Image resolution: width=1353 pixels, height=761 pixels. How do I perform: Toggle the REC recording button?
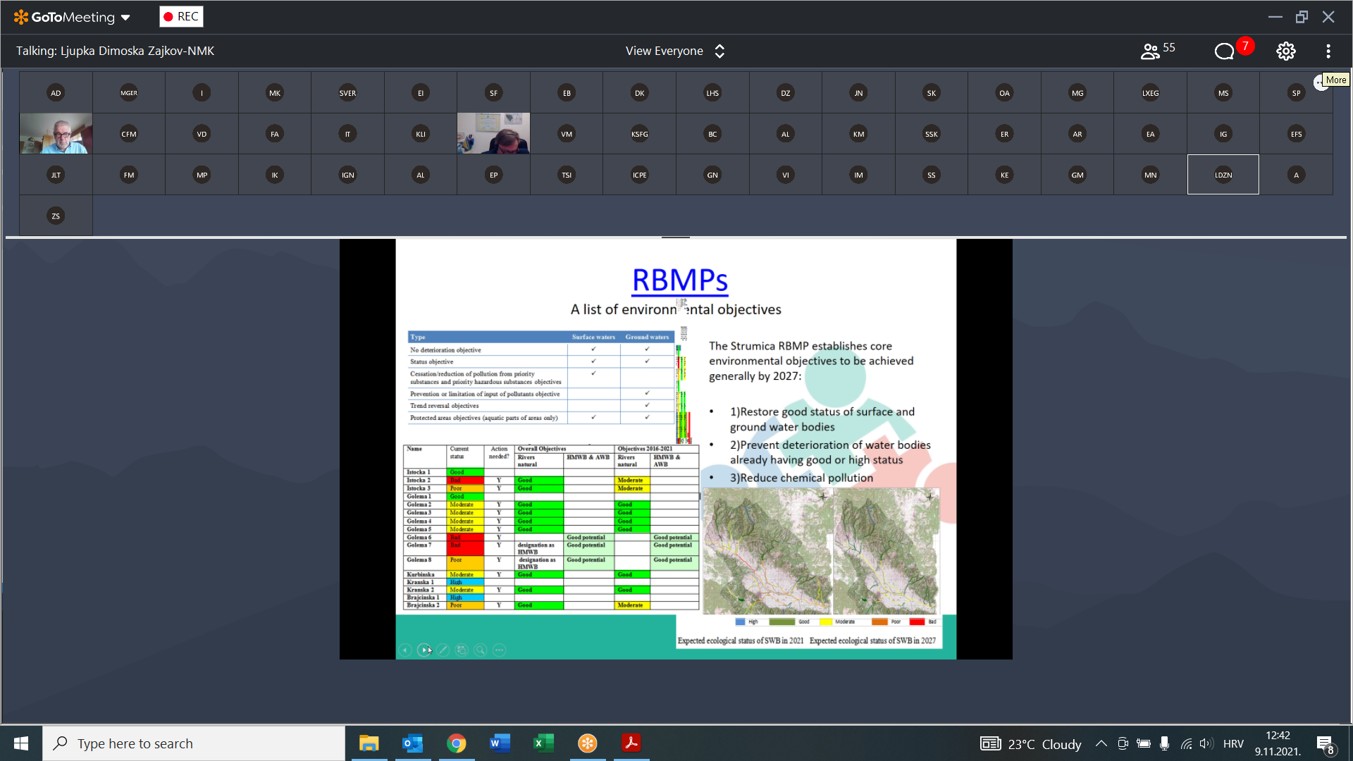tap(181, 17)
